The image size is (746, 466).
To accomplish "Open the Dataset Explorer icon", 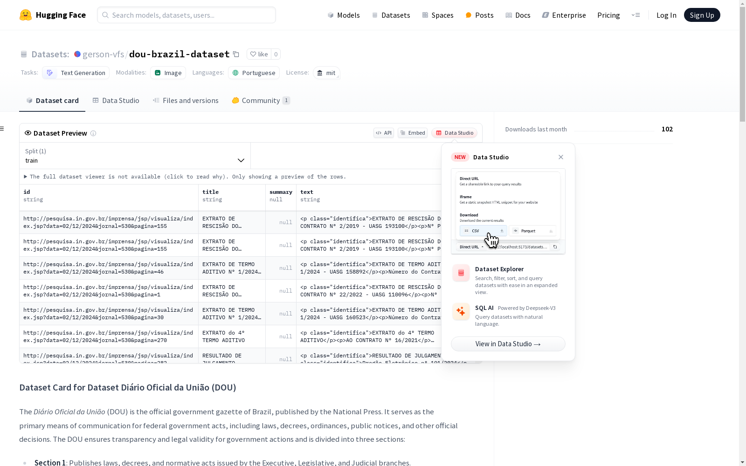I will coord(461,273).
